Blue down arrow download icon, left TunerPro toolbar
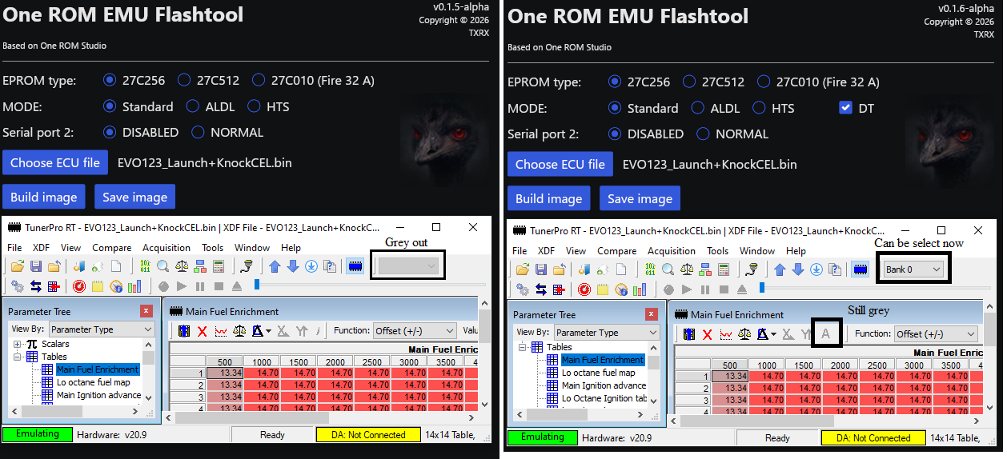Screen dimensions: 1007x459 tap(292, 266)
